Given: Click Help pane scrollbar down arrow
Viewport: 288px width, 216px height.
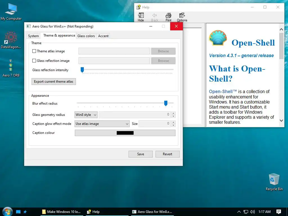Looking at the screenshot, I should [x=281, y=120].
